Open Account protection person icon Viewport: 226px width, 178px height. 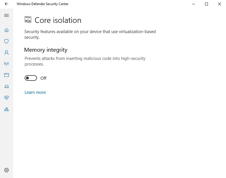tap(7, 53)
